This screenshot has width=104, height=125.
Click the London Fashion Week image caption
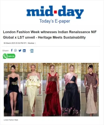pyautogui.click(x=11, y=120)
